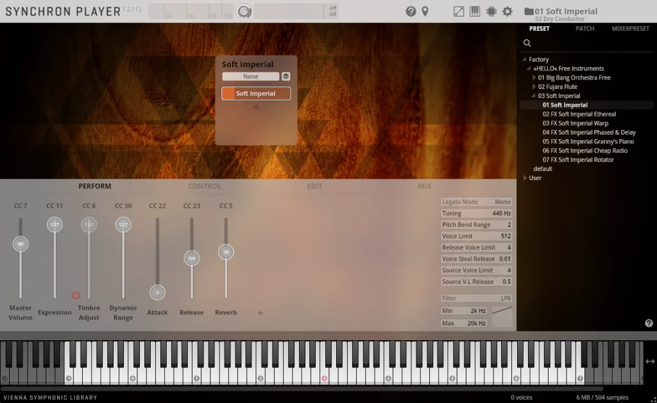Collapse the 03 Soft Imperial folder

533,96
